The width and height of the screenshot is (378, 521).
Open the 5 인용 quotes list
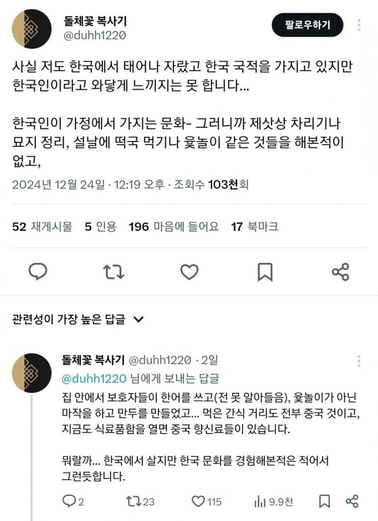tap(100, 226)
